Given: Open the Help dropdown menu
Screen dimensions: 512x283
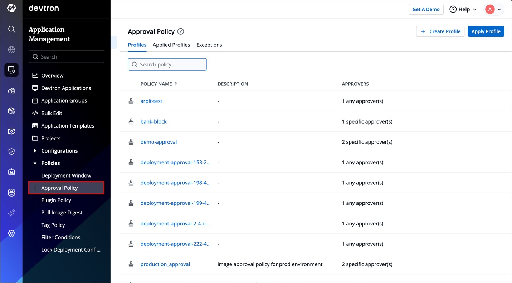Looking at the screenshot, I should click(x=463, y=9).
